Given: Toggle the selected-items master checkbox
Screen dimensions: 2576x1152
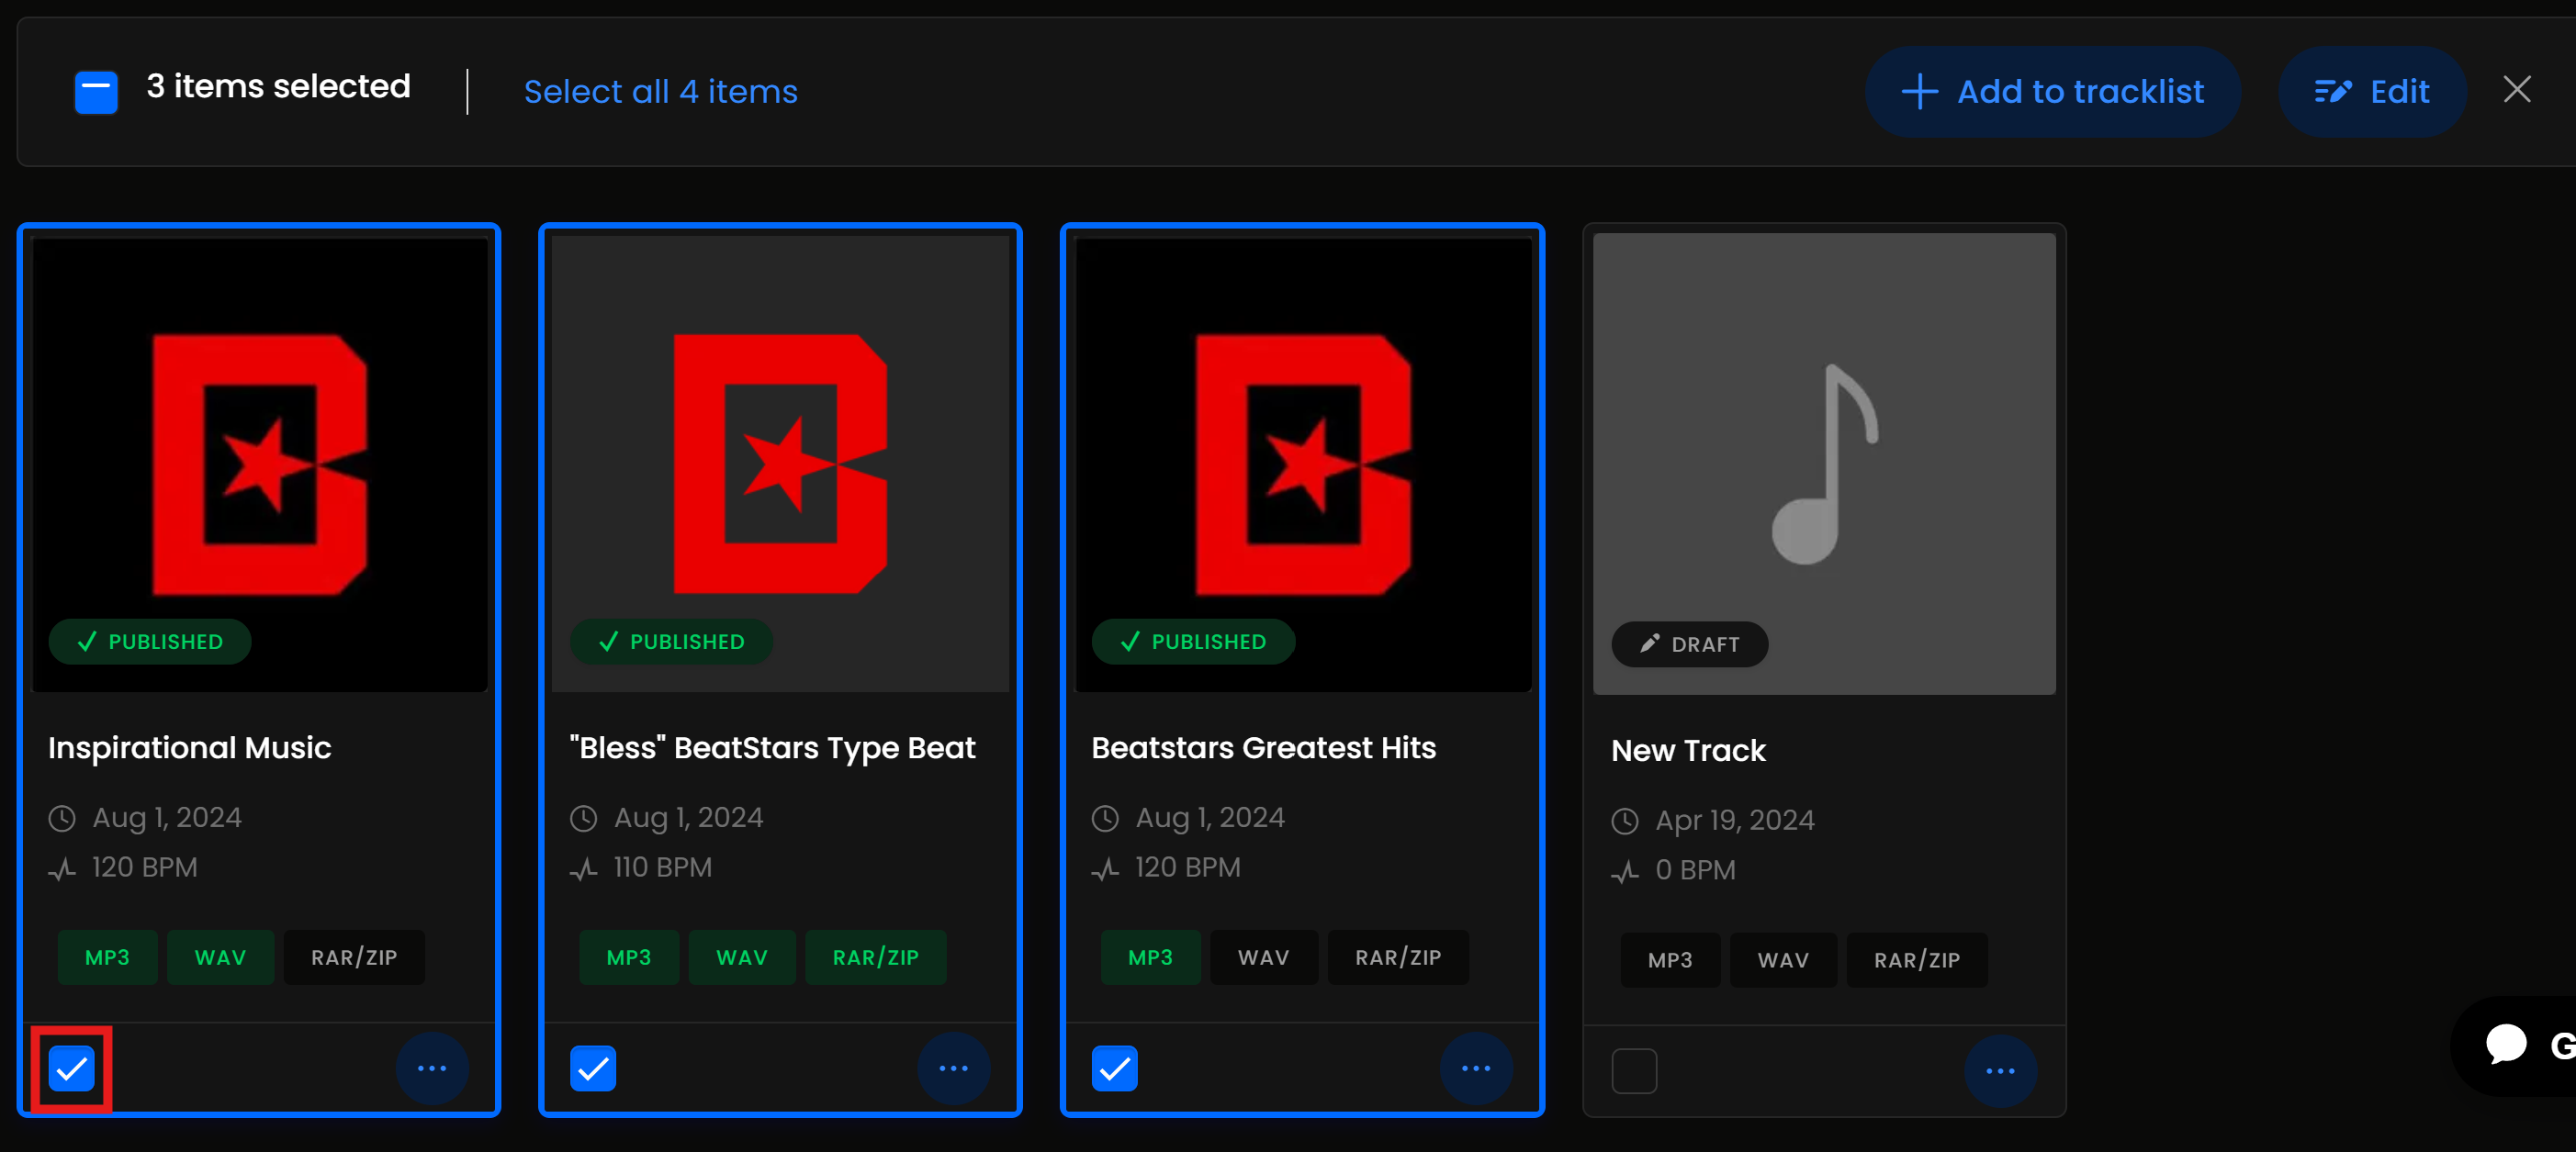Looking at the screenshot, I should pyautogui.click(x=96, y=92).
